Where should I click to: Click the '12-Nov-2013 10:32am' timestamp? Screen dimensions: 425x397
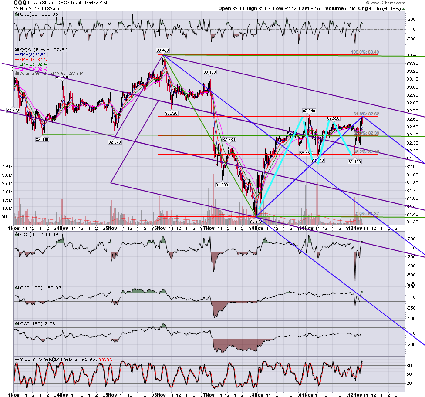(x=36, y=8)
